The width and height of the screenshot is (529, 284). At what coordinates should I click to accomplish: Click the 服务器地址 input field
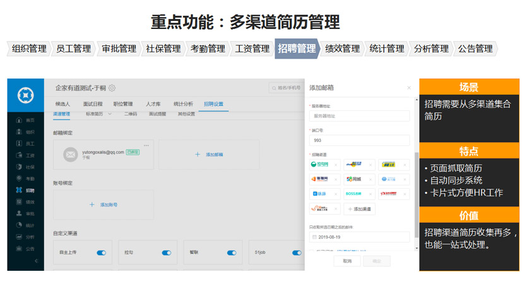point(359,116)
